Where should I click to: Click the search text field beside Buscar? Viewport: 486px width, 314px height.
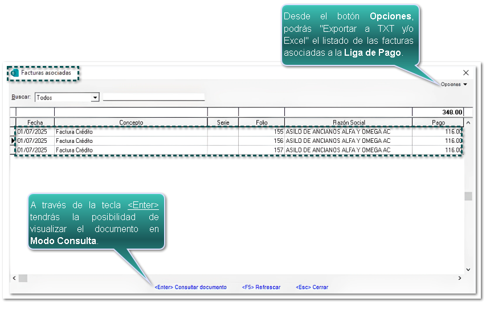click(153, 97)
